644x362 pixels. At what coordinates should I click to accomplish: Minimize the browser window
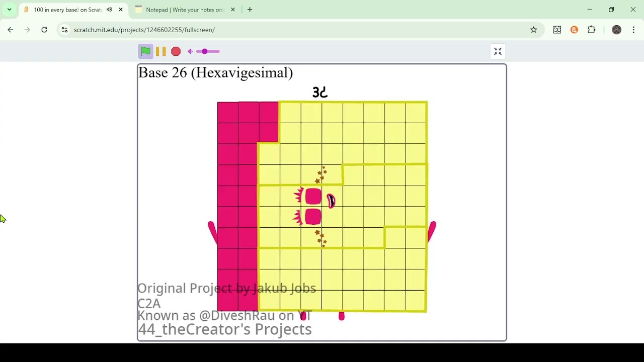(x=590, y=10)
